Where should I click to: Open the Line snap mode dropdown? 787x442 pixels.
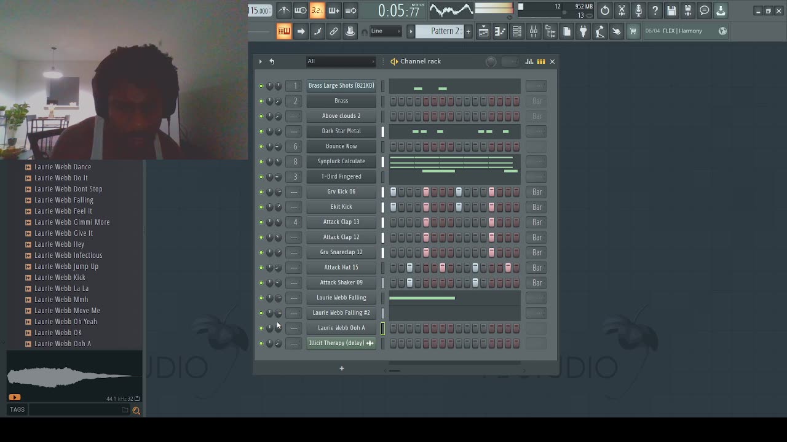point(386,31)
